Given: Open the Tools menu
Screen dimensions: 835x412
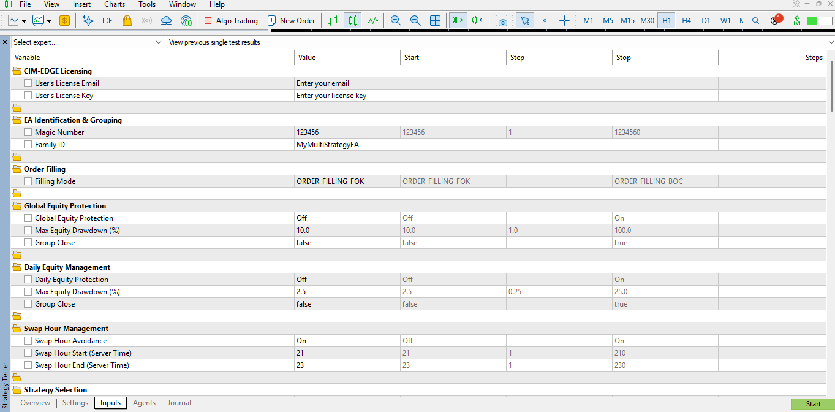Looking at the screenshot, I should [147, 4].
